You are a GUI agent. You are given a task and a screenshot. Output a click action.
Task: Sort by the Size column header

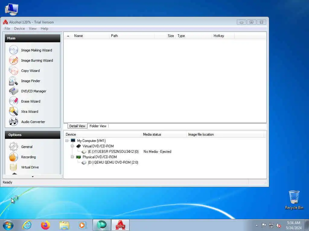click(x=165, y=36)
